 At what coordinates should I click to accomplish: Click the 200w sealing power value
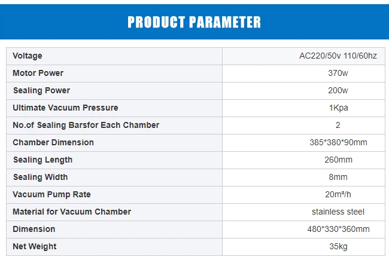click(x=338, y=90)
